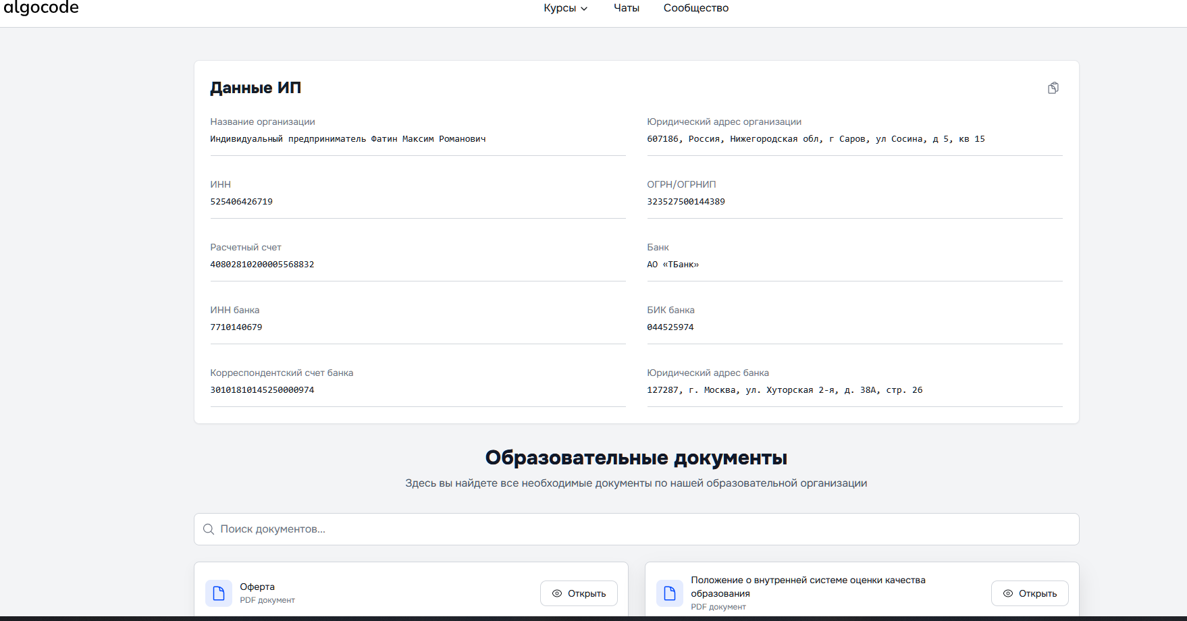The width and height of the screenshot is (1187, 621).
Task: Go to the Сообщество page
Action: point(695,8)
